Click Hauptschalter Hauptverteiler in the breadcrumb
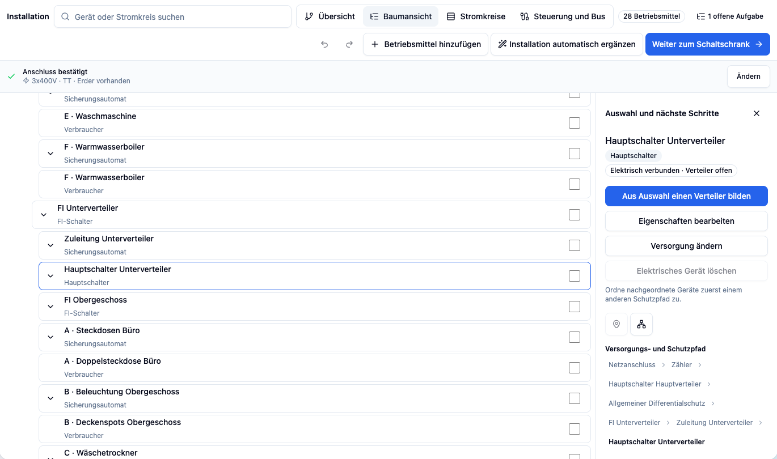 655,384
